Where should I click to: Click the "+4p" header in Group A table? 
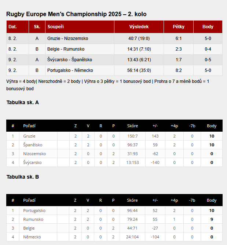coord(174,126)
